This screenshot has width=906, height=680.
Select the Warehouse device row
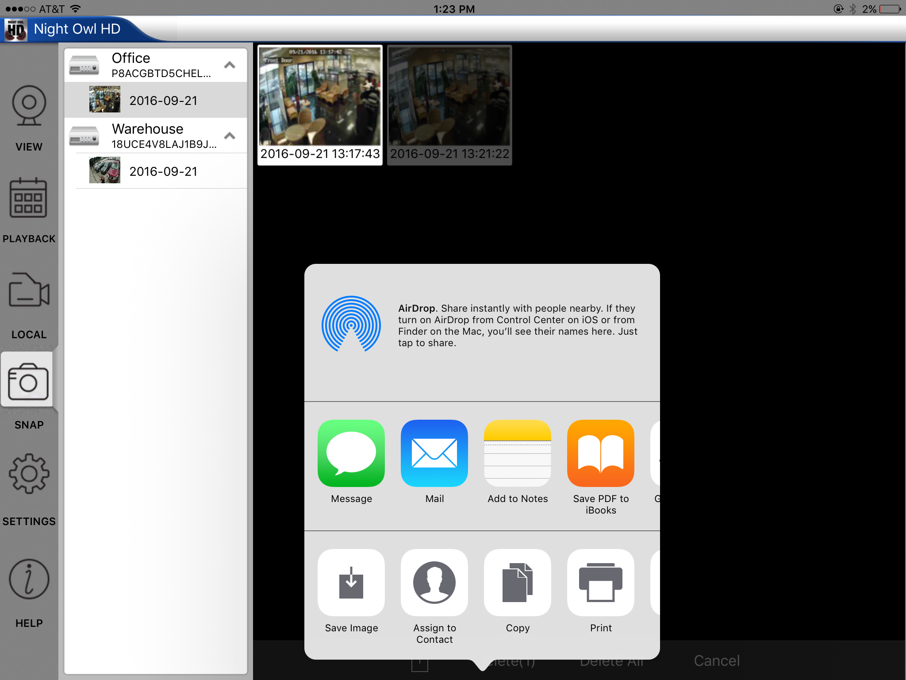[x=156, y=136]
